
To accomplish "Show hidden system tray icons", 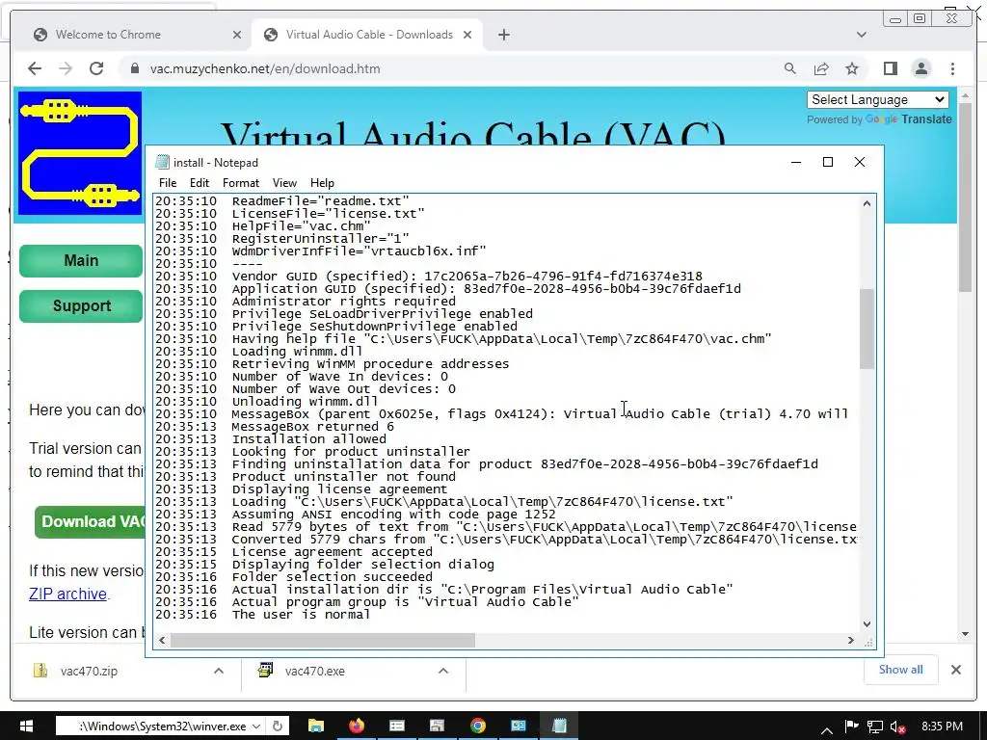I will tap(827, 730).
